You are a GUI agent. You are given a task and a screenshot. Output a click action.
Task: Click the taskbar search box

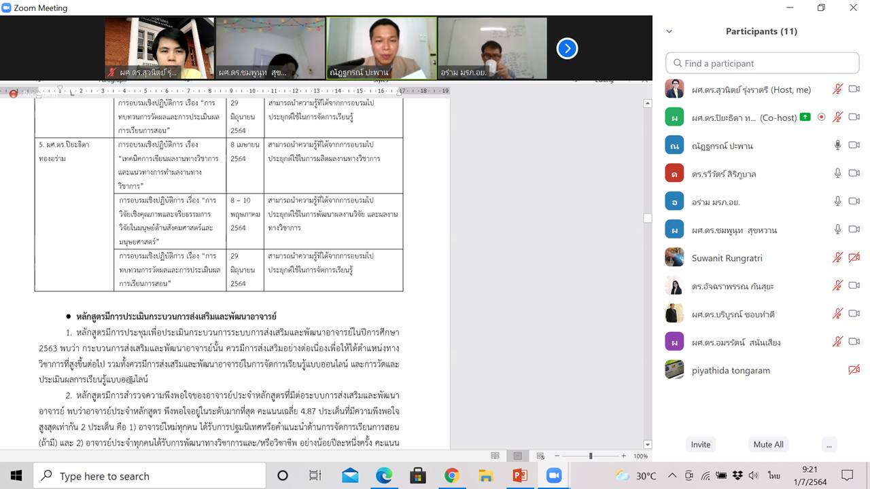click(x=149, y=475)
